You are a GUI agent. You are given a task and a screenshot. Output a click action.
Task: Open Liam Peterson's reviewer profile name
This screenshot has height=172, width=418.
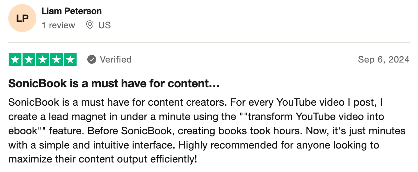tap(71, 11)
